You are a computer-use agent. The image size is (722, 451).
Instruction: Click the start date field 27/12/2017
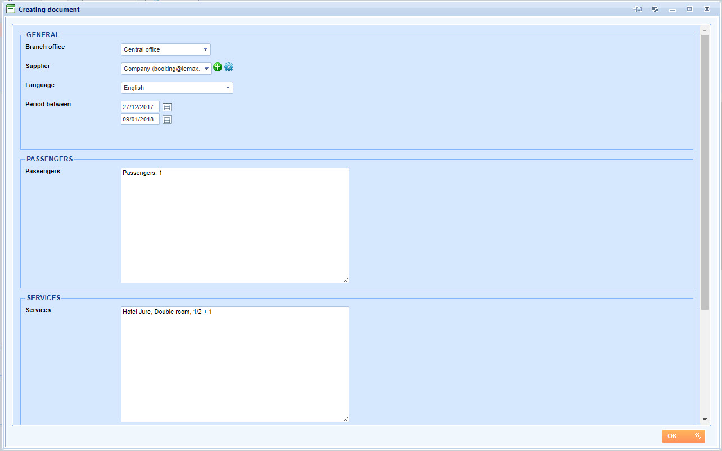140,107
